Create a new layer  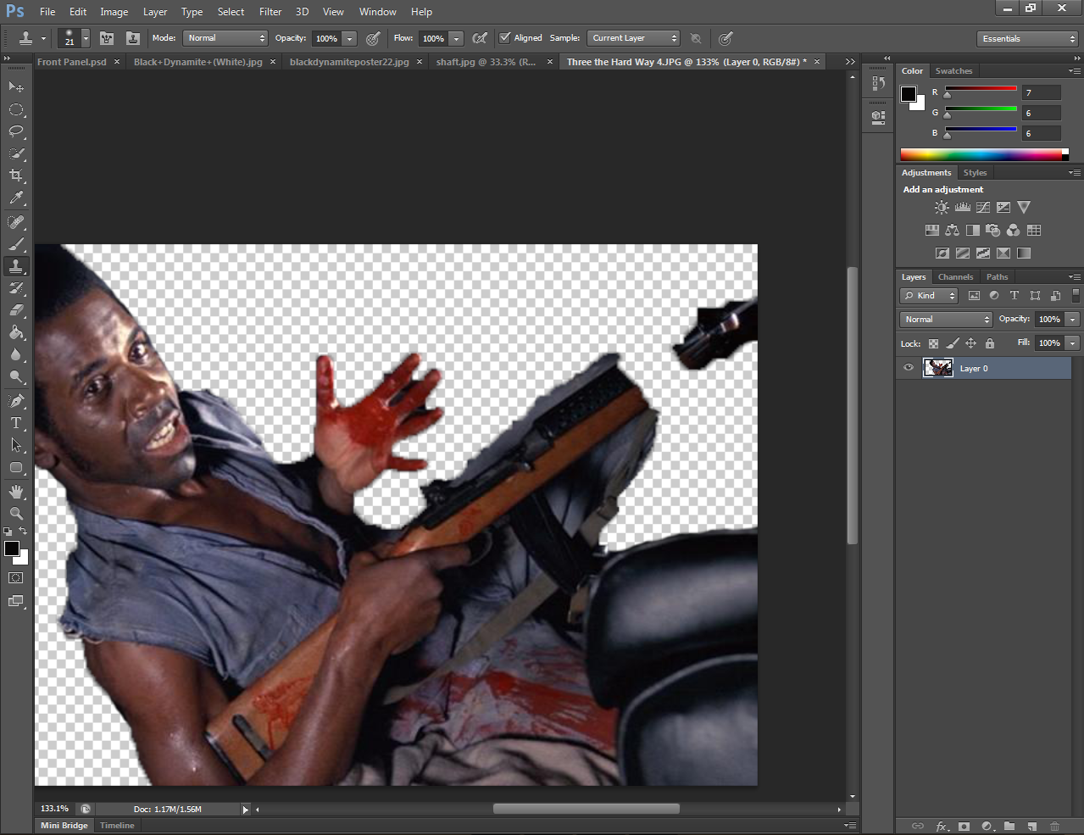click(x=1031, y=826)
